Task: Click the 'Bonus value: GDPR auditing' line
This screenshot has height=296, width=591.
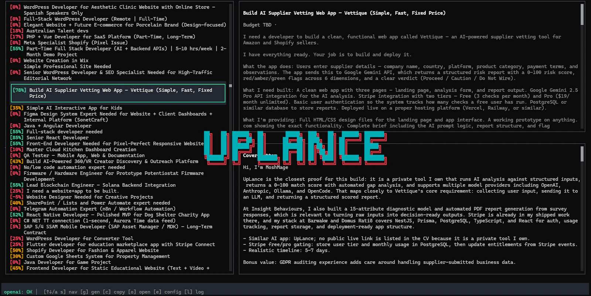Action: coord(379,262)
